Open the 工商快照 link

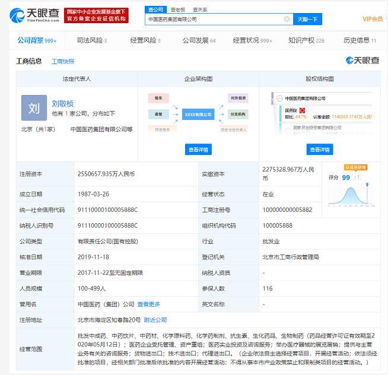(x=63, y=61)
